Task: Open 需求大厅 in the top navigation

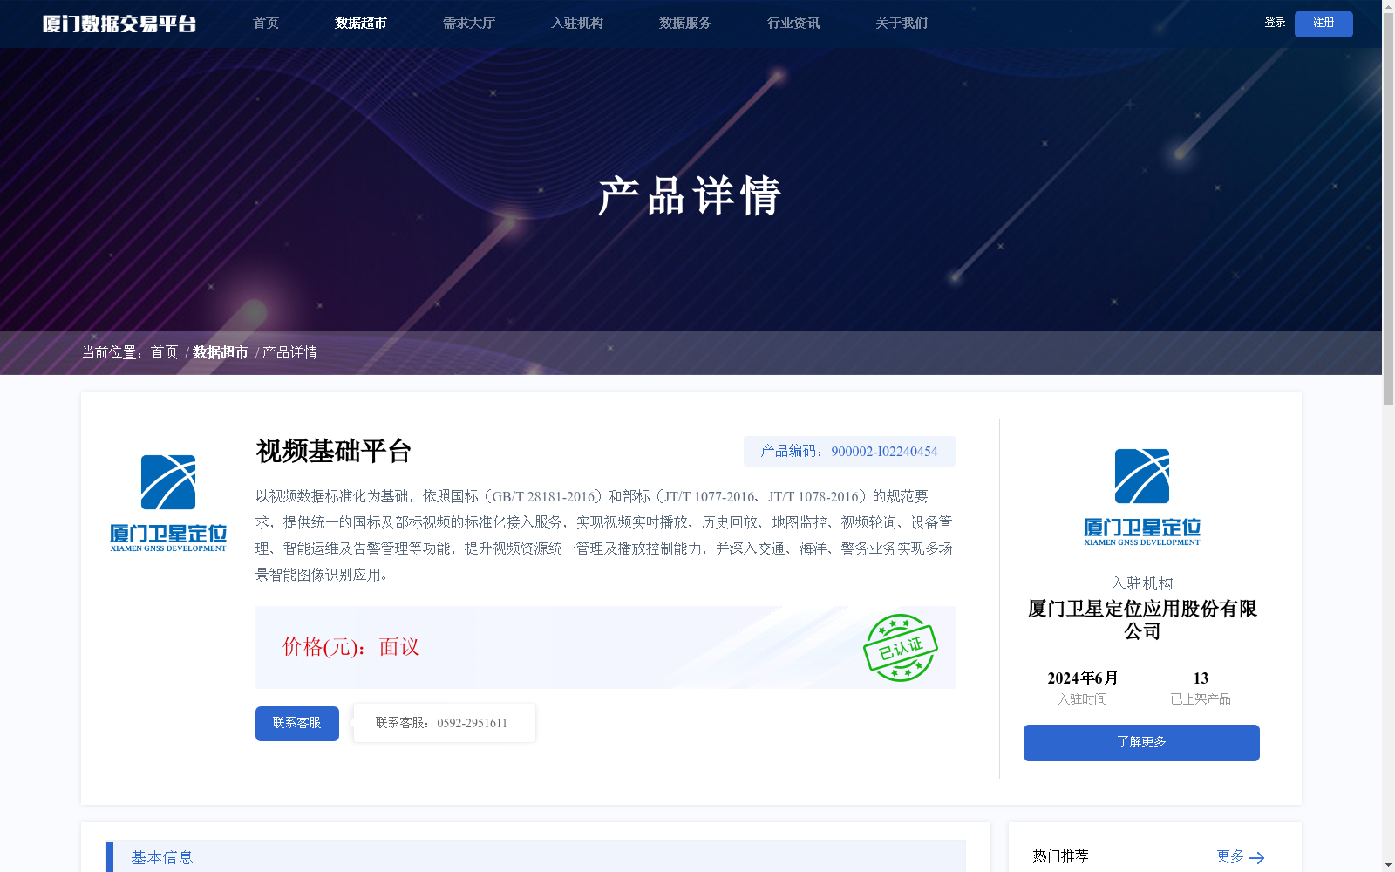Action: pos(469,24)
